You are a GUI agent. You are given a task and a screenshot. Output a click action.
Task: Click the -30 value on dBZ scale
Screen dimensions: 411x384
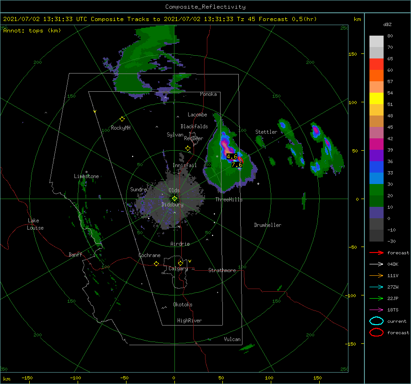(391, 241)
